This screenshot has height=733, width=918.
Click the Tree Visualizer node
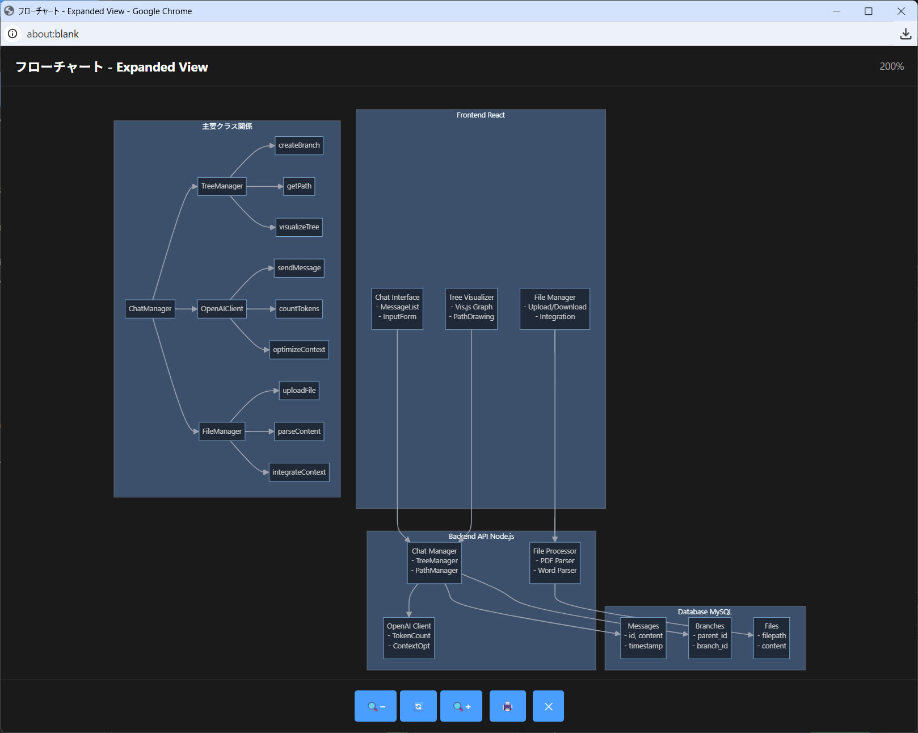471,308
